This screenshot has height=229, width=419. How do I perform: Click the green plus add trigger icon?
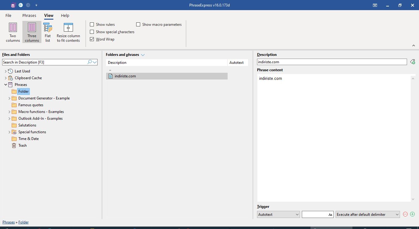412,214
